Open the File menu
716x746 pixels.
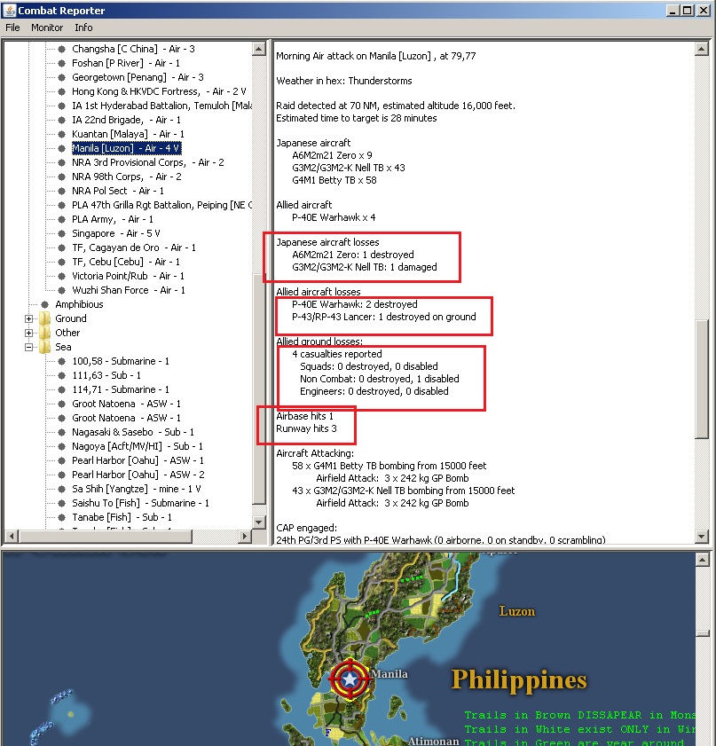click(x=12, y=27)
